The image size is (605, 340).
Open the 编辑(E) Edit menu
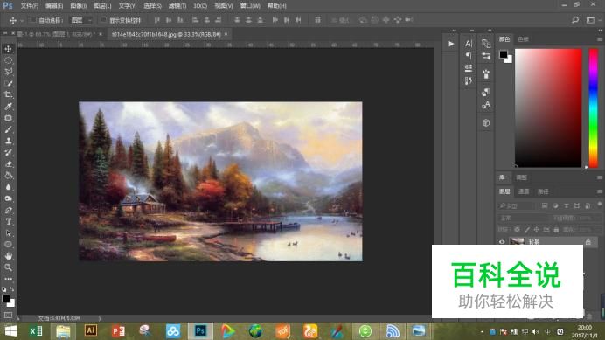coord(54,6)
